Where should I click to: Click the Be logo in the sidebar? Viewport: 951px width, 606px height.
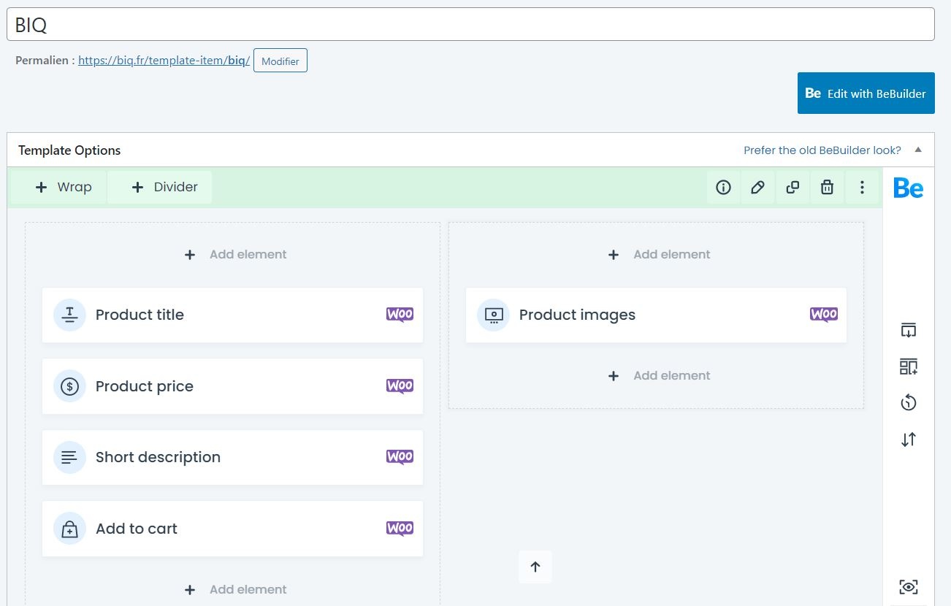click(x=908, y=188)
